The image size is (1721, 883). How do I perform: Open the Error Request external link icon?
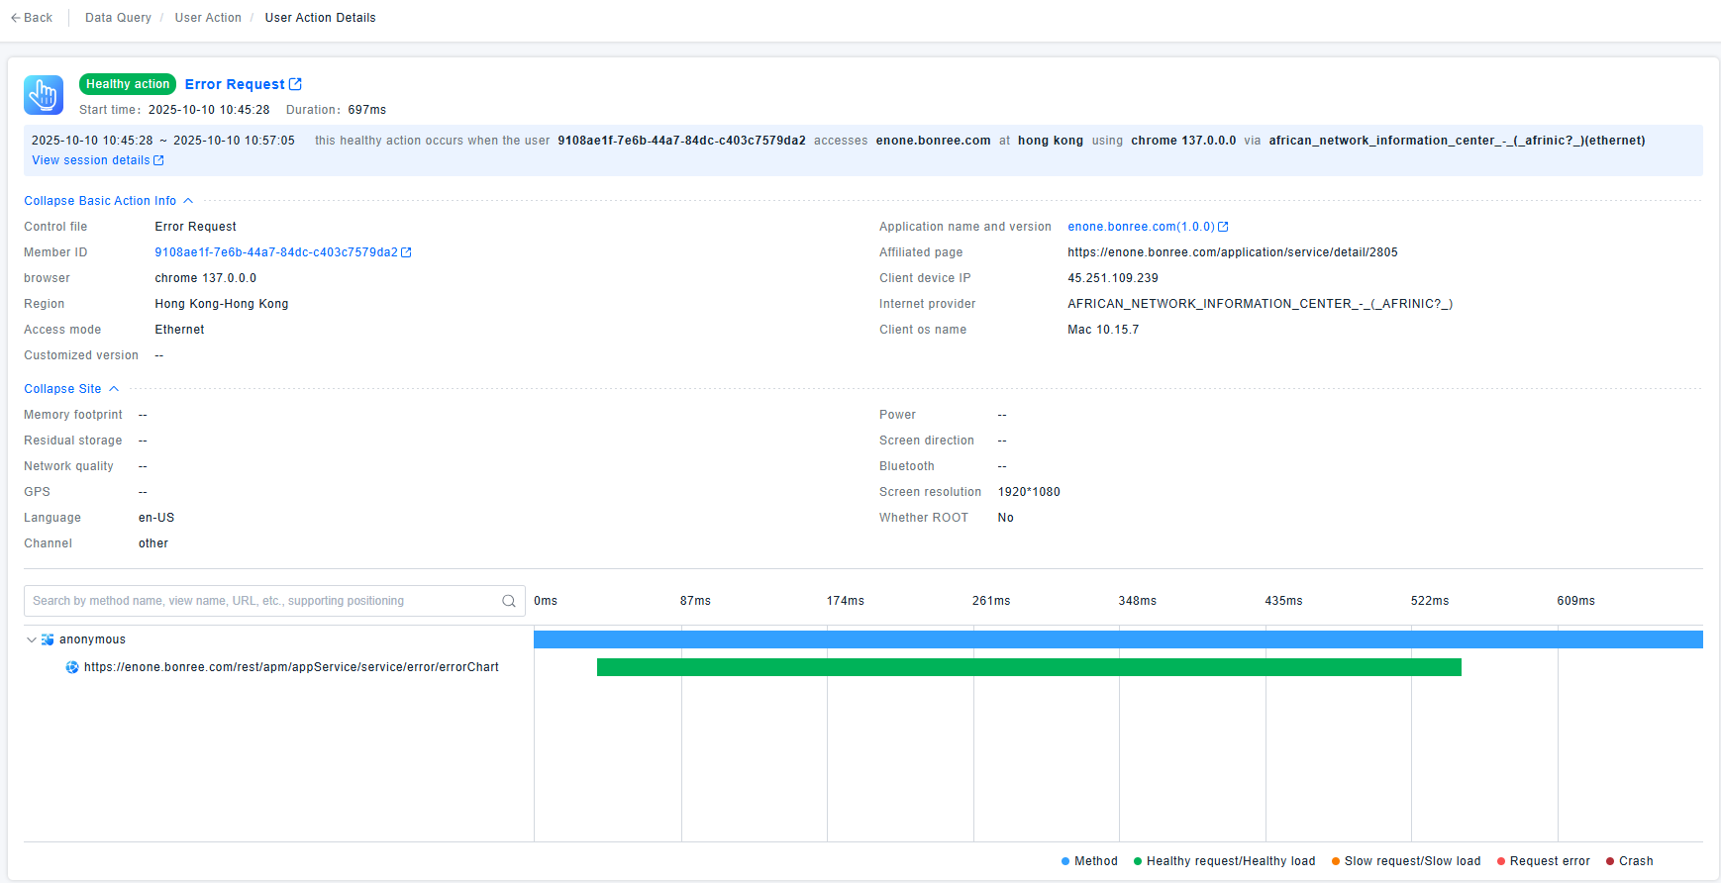click(295, 84)
